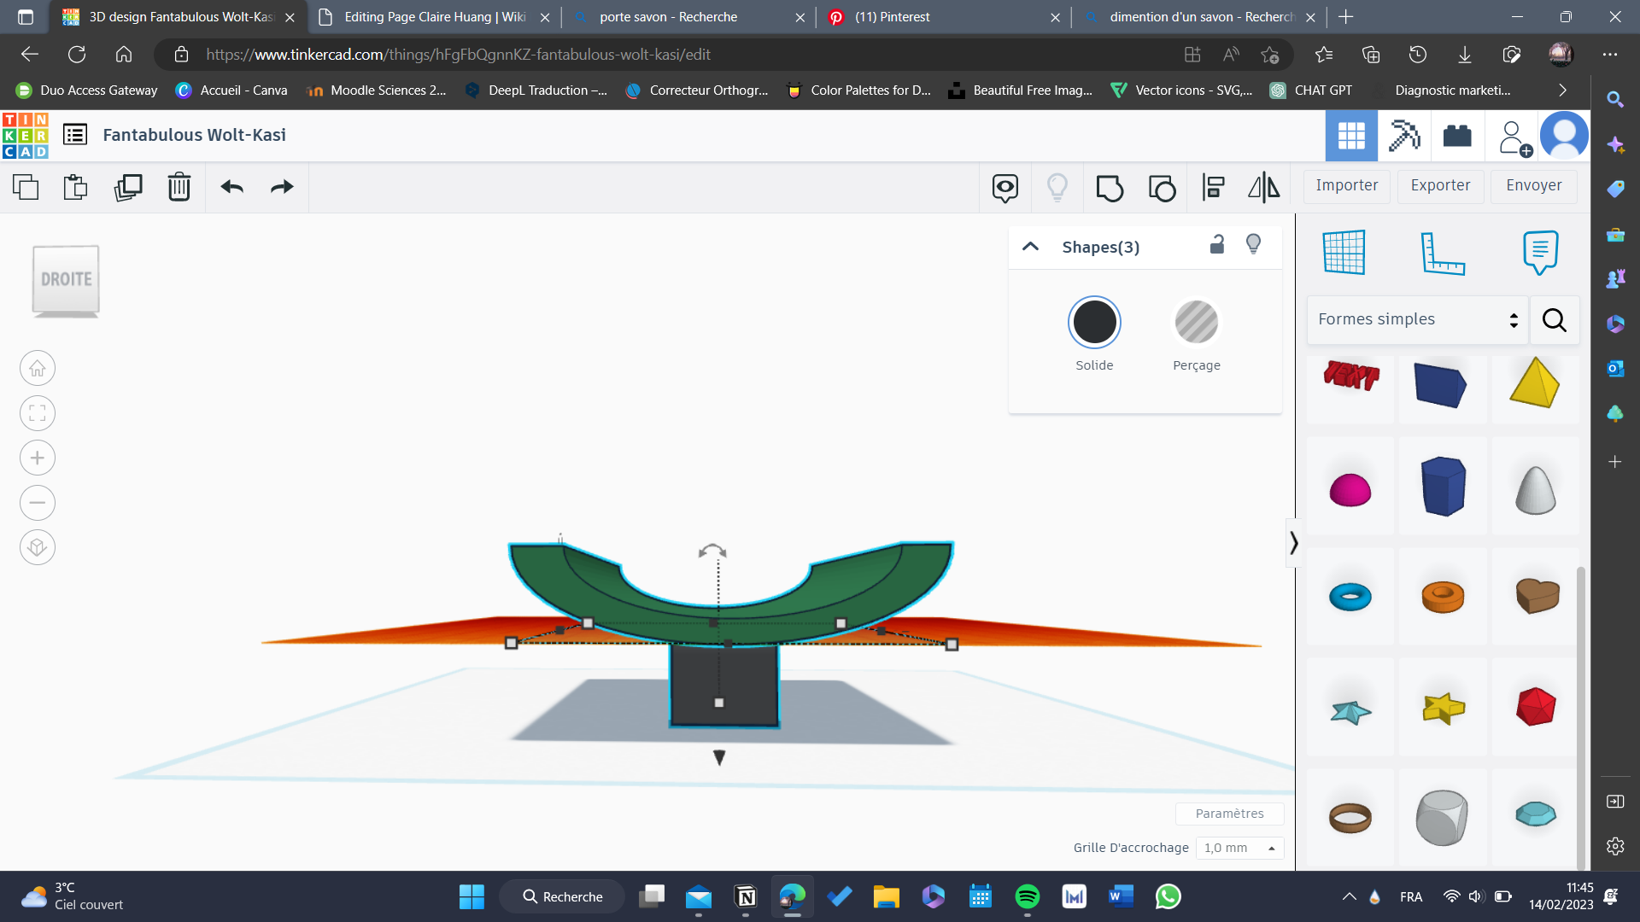
Task: Open the Mirror tool
Action: (1264, 187)
